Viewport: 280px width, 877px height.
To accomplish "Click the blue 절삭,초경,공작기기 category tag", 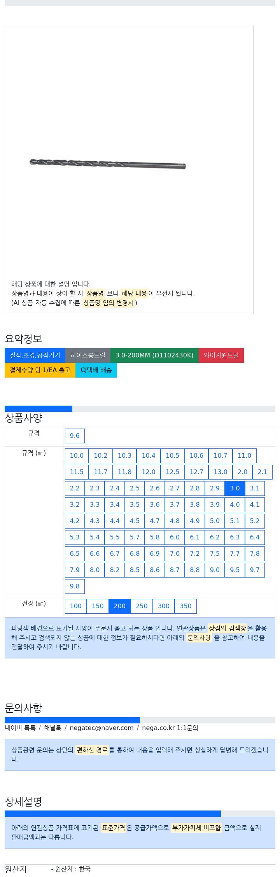I will pos(35,355).
